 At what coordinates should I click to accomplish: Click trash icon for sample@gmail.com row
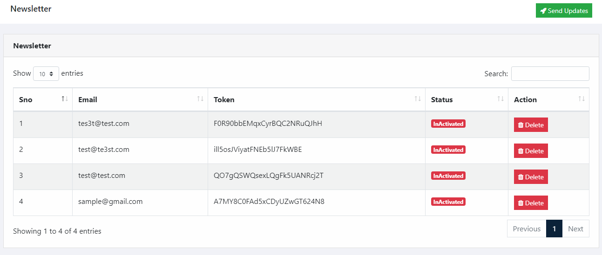click(521, 203)
